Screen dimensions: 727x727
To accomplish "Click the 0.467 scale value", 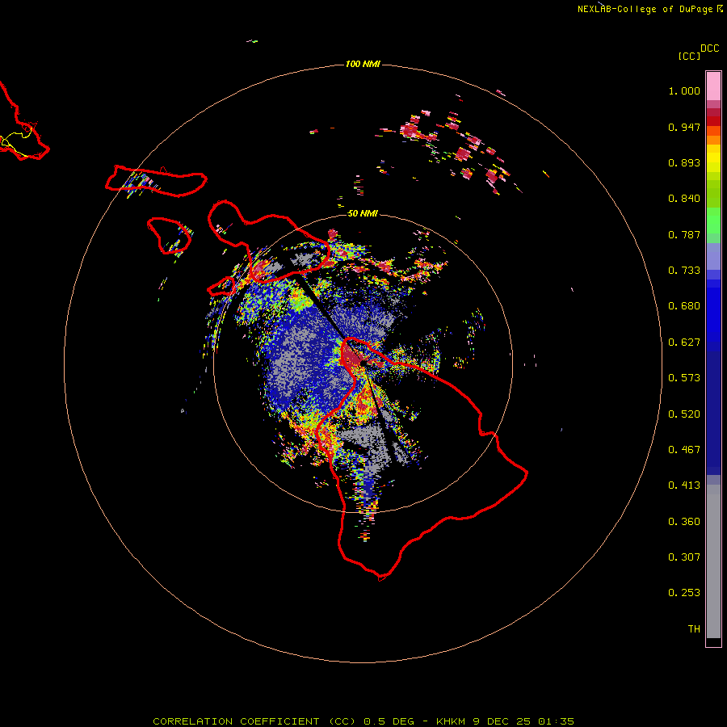I will pyautogui.click(x=684, y=450).
